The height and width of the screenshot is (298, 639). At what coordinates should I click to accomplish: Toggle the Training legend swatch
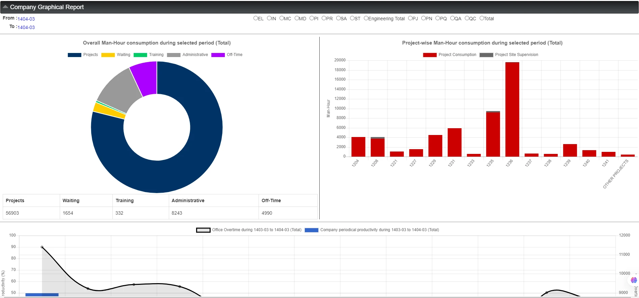[140, 55]
